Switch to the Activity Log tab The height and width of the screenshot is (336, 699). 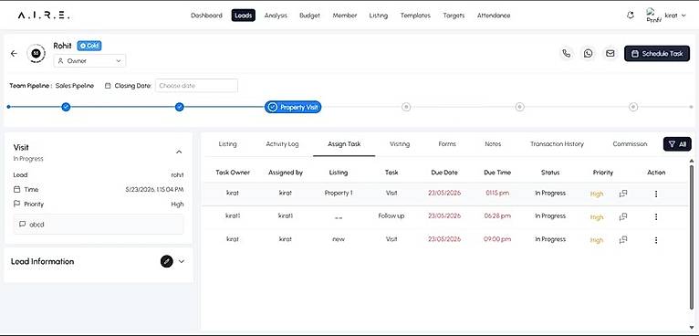coord(282,144)
